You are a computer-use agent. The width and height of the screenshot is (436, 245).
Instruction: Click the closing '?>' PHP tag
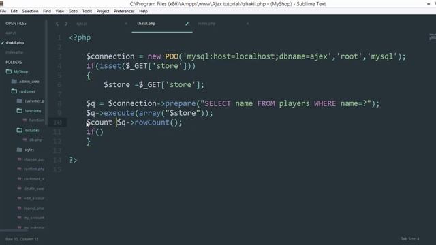tap(73, 160)
